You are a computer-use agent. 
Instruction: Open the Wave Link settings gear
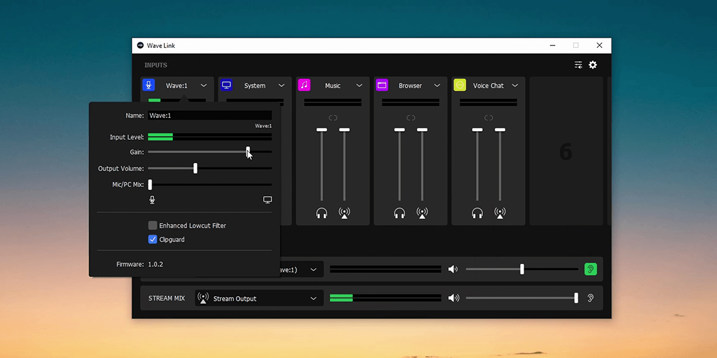click(x=593, y=65)
